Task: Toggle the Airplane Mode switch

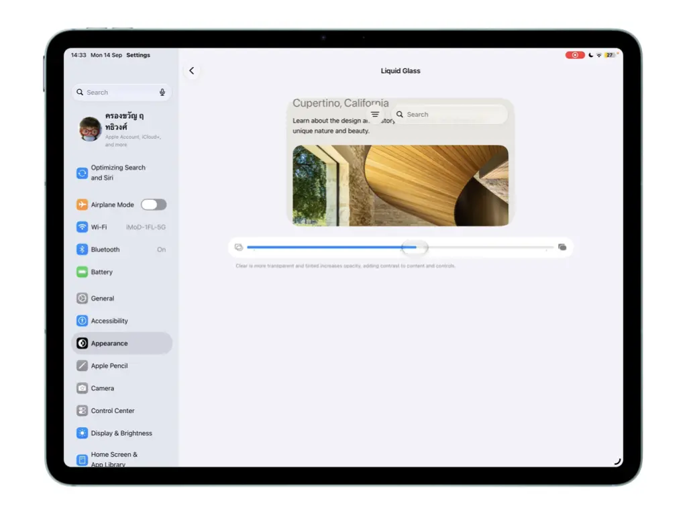Action: coord(154,205)
